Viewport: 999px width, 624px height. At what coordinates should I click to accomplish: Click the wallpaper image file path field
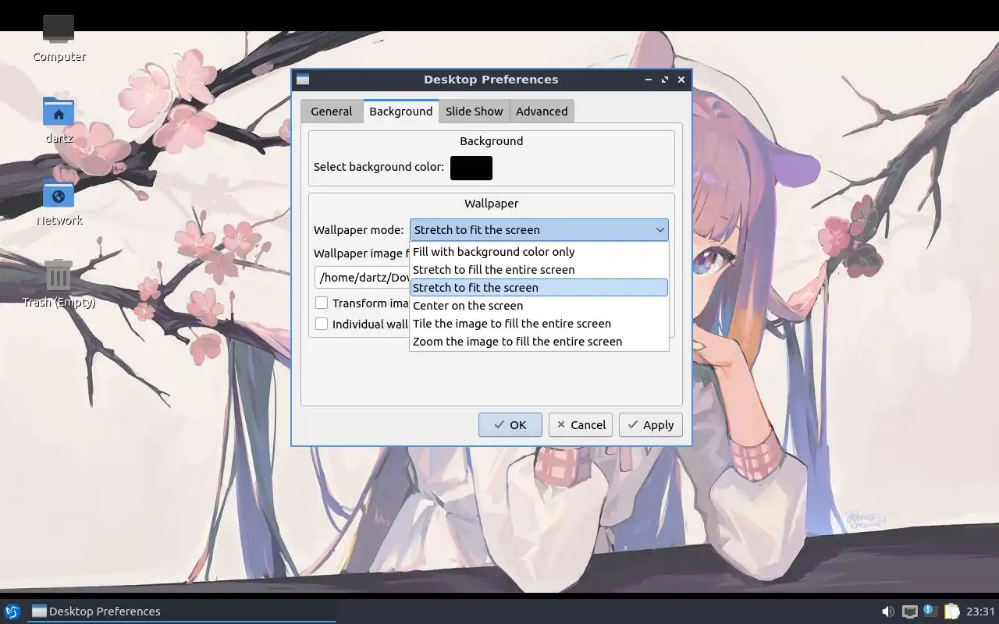pyautogui.click(x=362, y=278)
